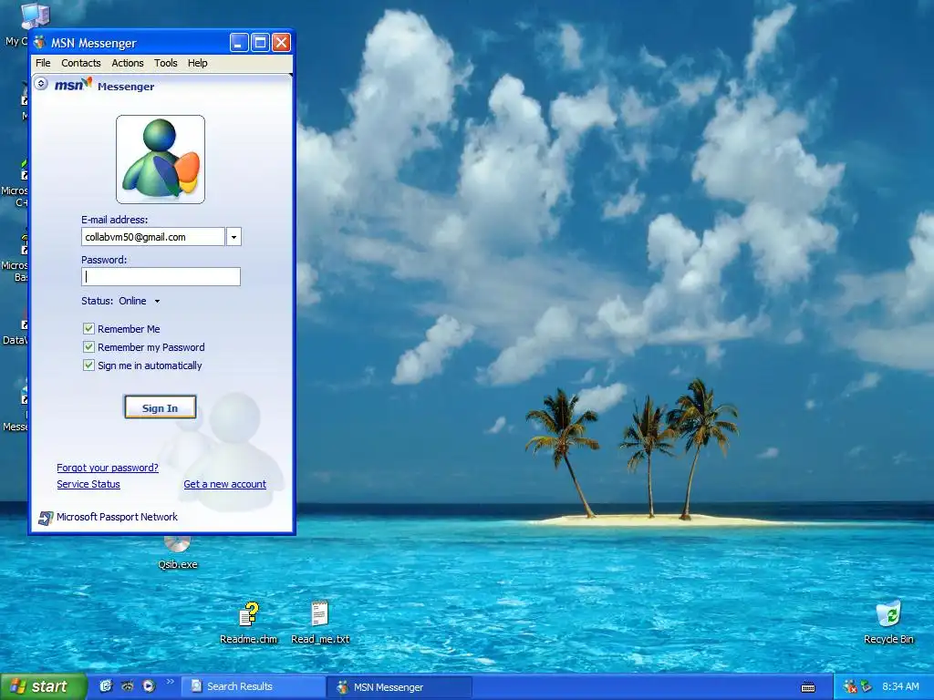Launch Windows Media Player from Quick Launch
Image resolution: width=934 pixels, height=700 pixels.
(149, 686)
